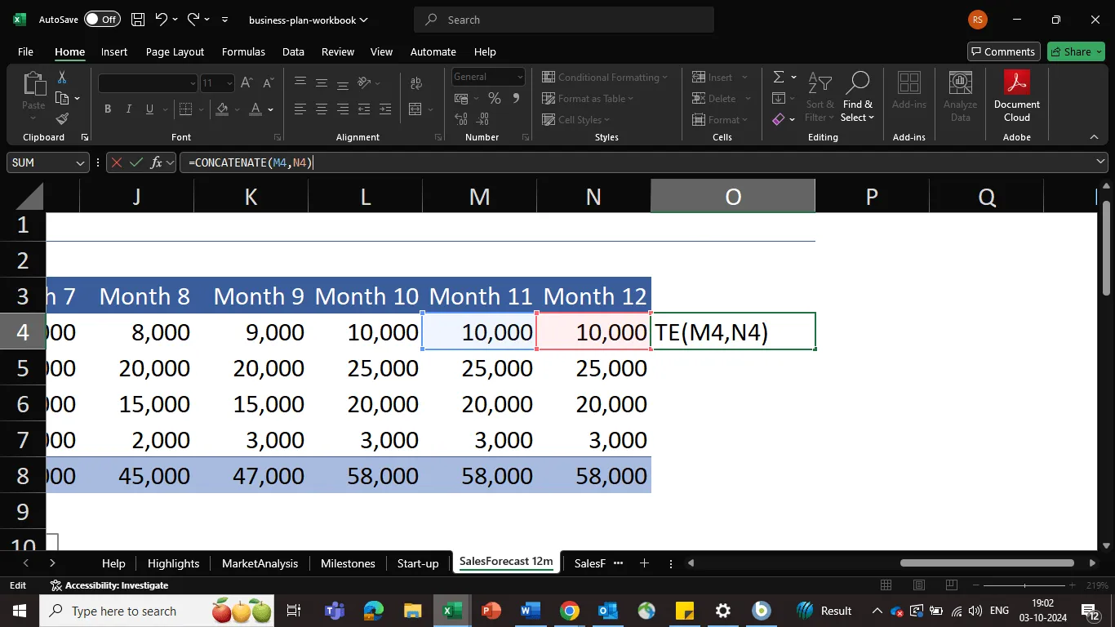
Task: Cancel the formula entry with X
Action: point(117,162)
